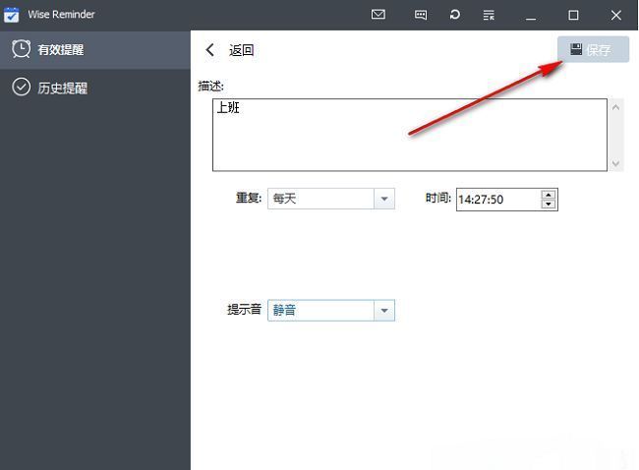Click the description box scroll-down arrow
639x470 pixels.
(x=616, y=163)
